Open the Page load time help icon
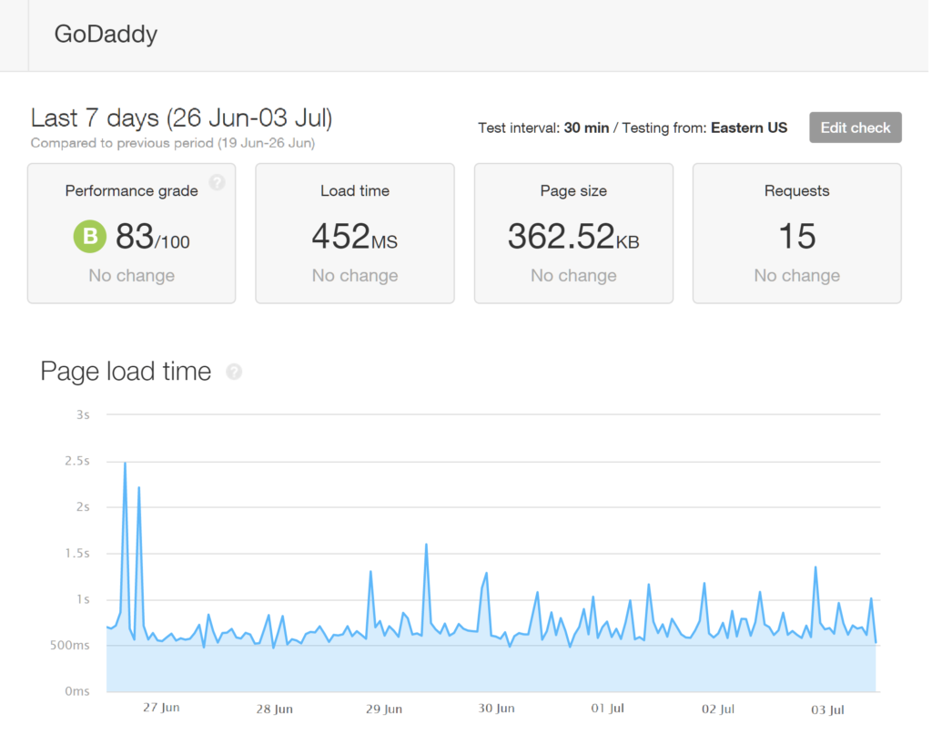 coord(234,372)
